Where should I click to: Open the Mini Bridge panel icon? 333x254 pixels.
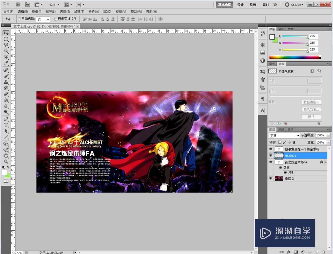click(x=27, y=5)
